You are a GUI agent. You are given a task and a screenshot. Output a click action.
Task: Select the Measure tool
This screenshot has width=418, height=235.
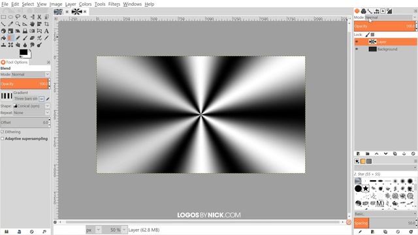[x=25, y=24]
